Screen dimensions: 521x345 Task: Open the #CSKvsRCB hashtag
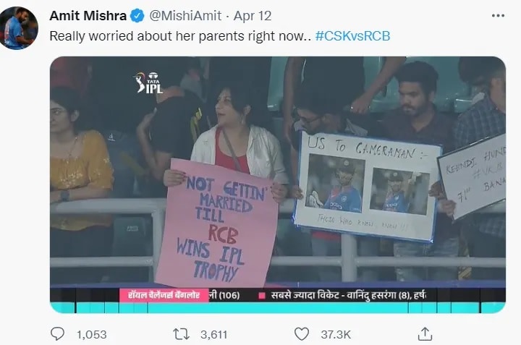(352, 36)
